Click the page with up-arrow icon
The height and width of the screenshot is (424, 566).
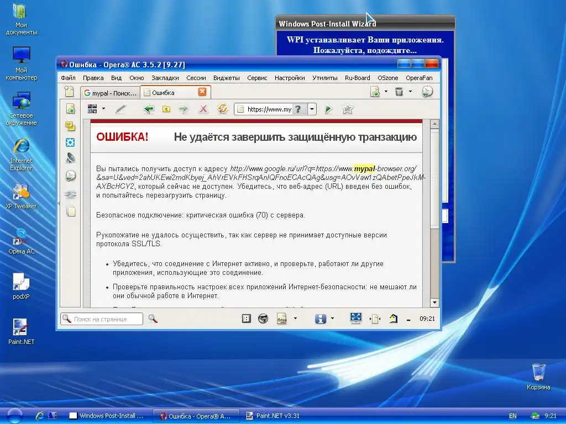point(394,319)
